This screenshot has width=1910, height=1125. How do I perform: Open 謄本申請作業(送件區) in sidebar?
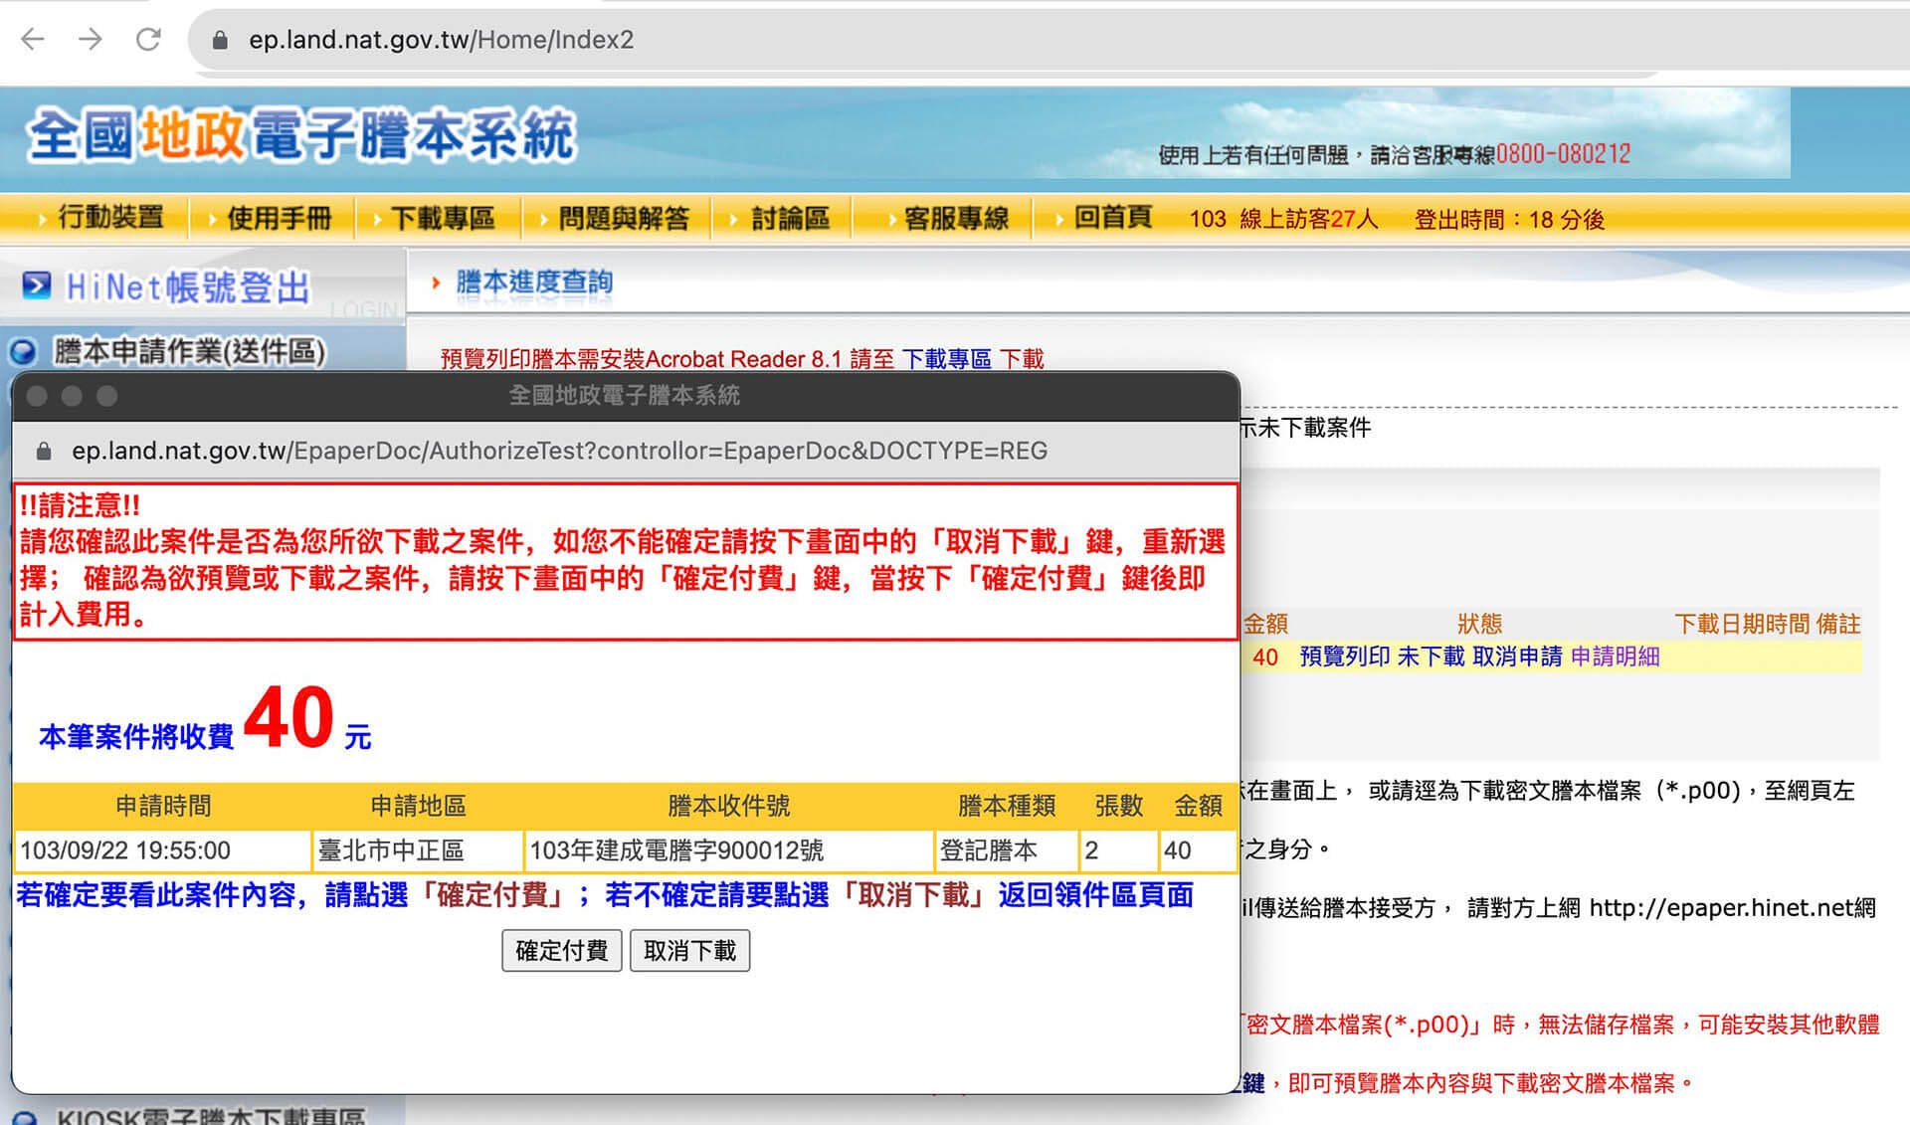pos(189,351)
